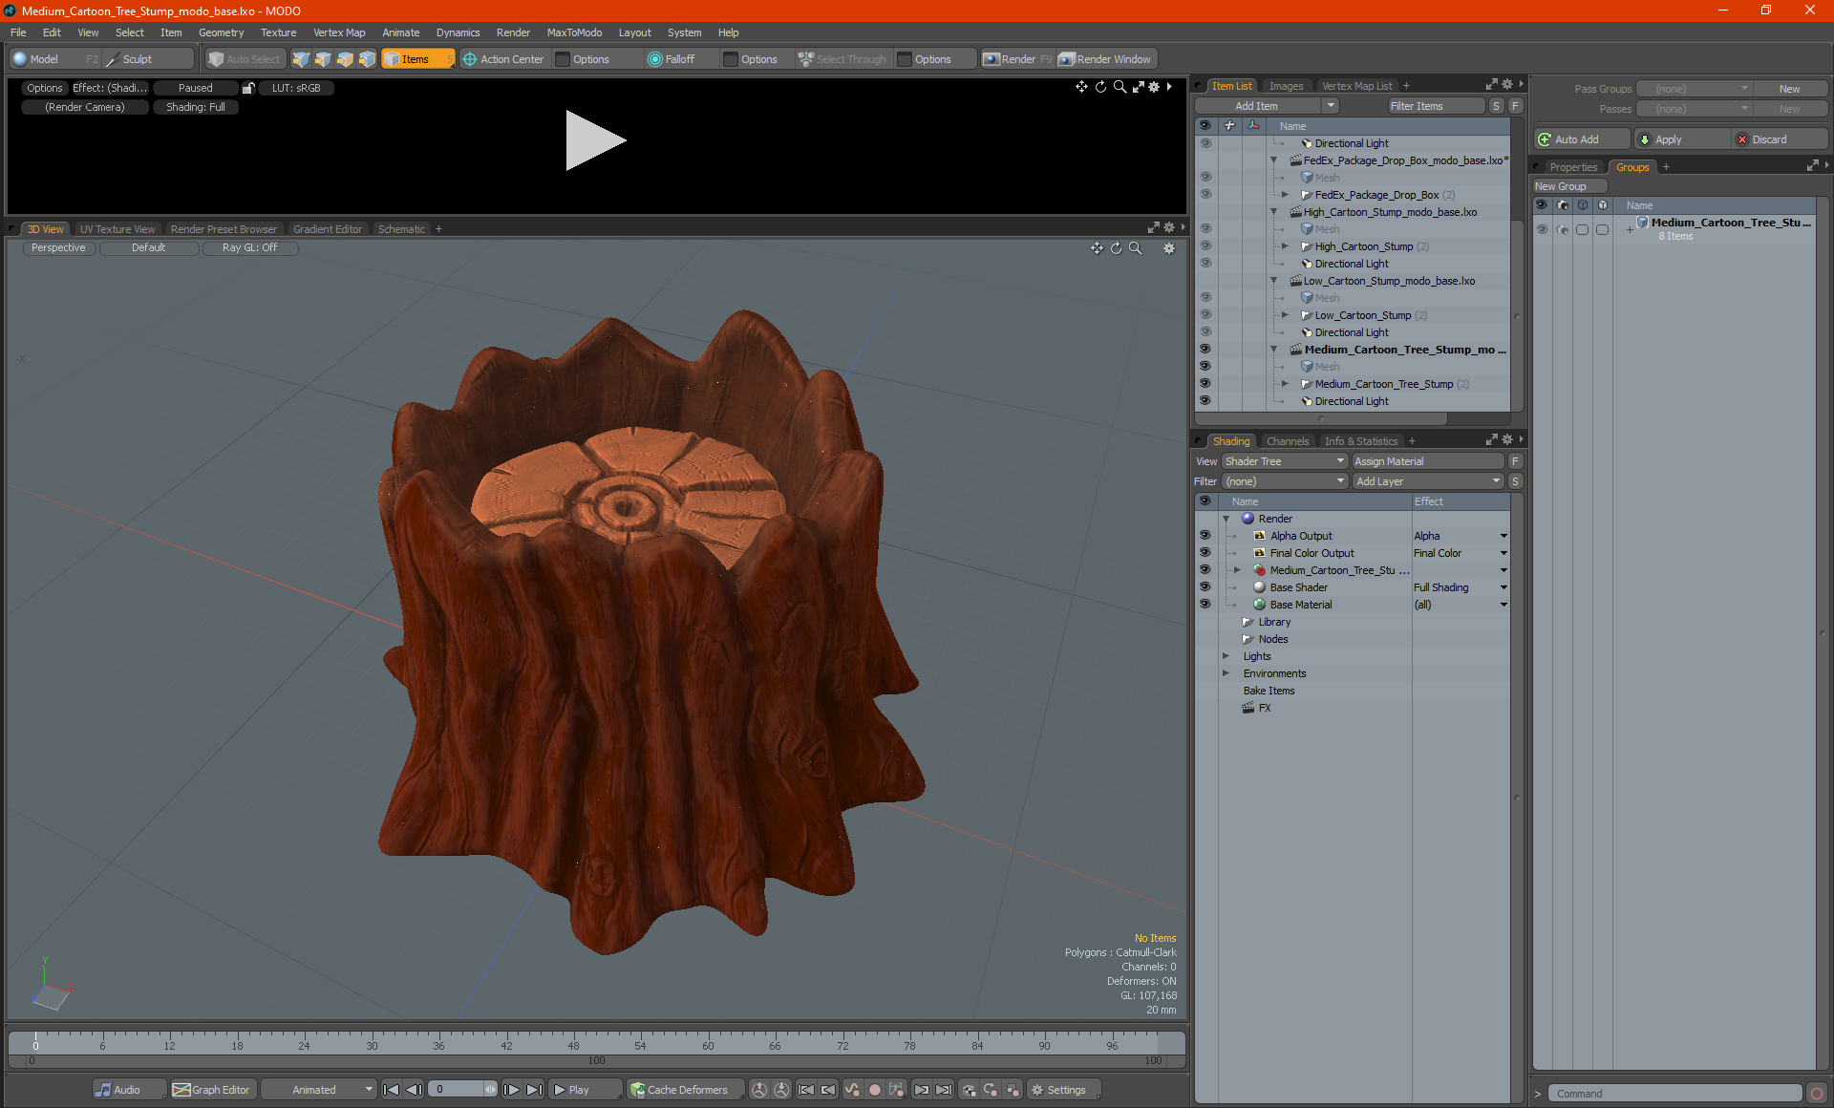Expand the Low_Cartoon_Stump group
Screen dimensions: 1834x1108
tap(1285, 315)
